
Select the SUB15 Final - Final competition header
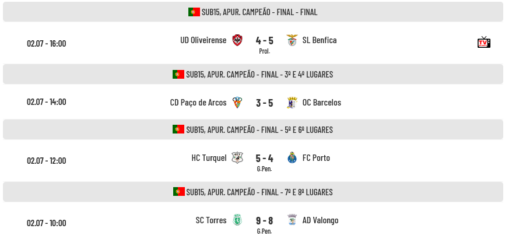(x=253, y=12)
